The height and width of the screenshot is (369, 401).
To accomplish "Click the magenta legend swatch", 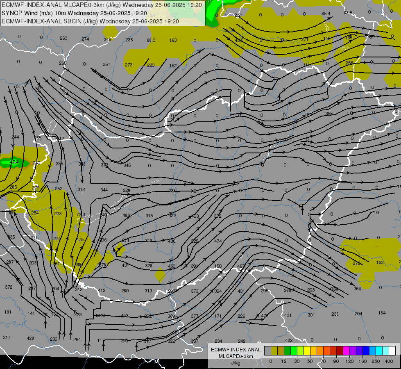I will pos(347,351).
